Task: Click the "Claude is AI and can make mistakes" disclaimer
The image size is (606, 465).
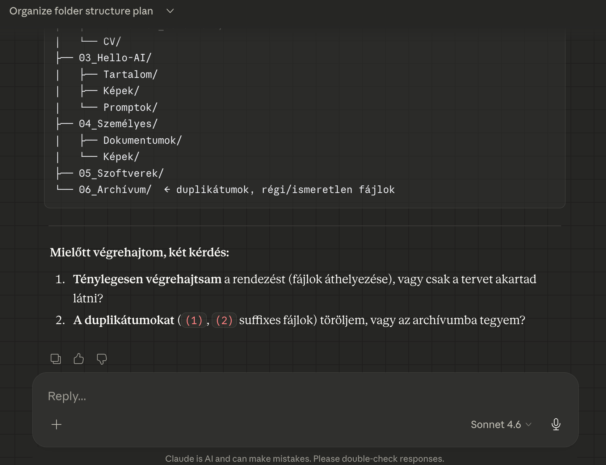Action: click(x=304, y=459)
